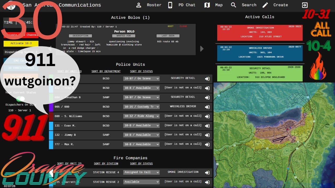Open the Map icon in top bar
This screenshot has height=188, width=335.
point(207,5)
